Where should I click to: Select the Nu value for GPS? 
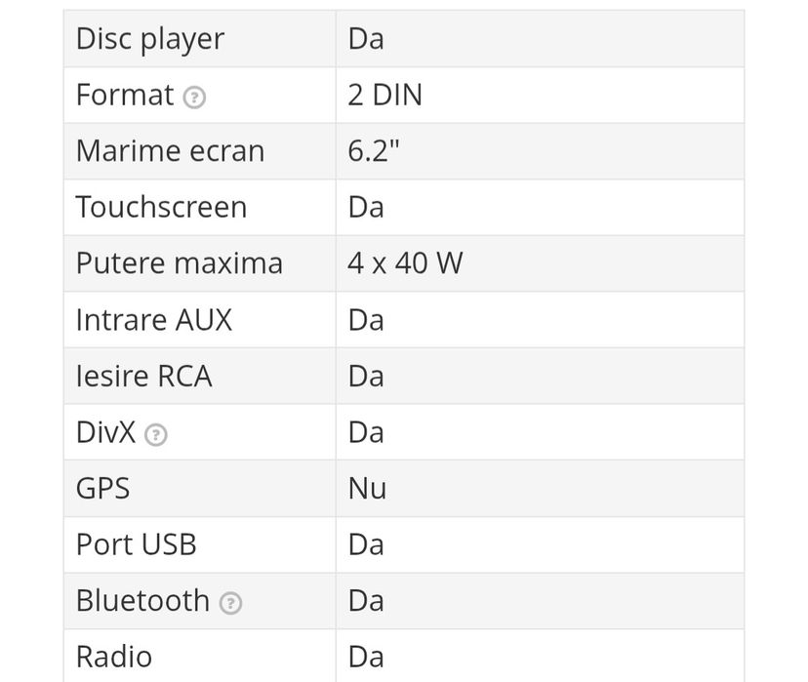367,489
